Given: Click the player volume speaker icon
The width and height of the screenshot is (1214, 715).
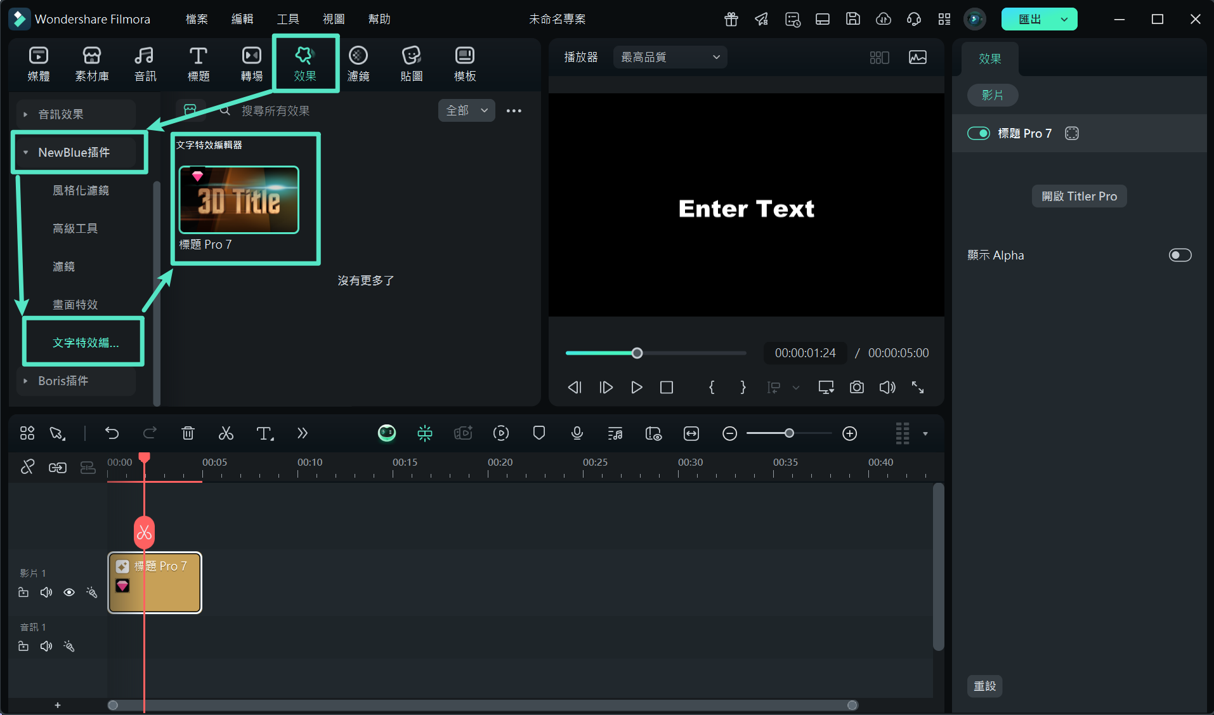Looking at the screenshot, I should coord(887,387).
